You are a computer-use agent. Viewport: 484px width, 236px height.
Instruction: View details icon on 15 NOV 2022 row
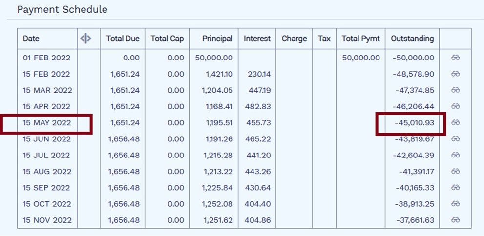coord(455,220)
